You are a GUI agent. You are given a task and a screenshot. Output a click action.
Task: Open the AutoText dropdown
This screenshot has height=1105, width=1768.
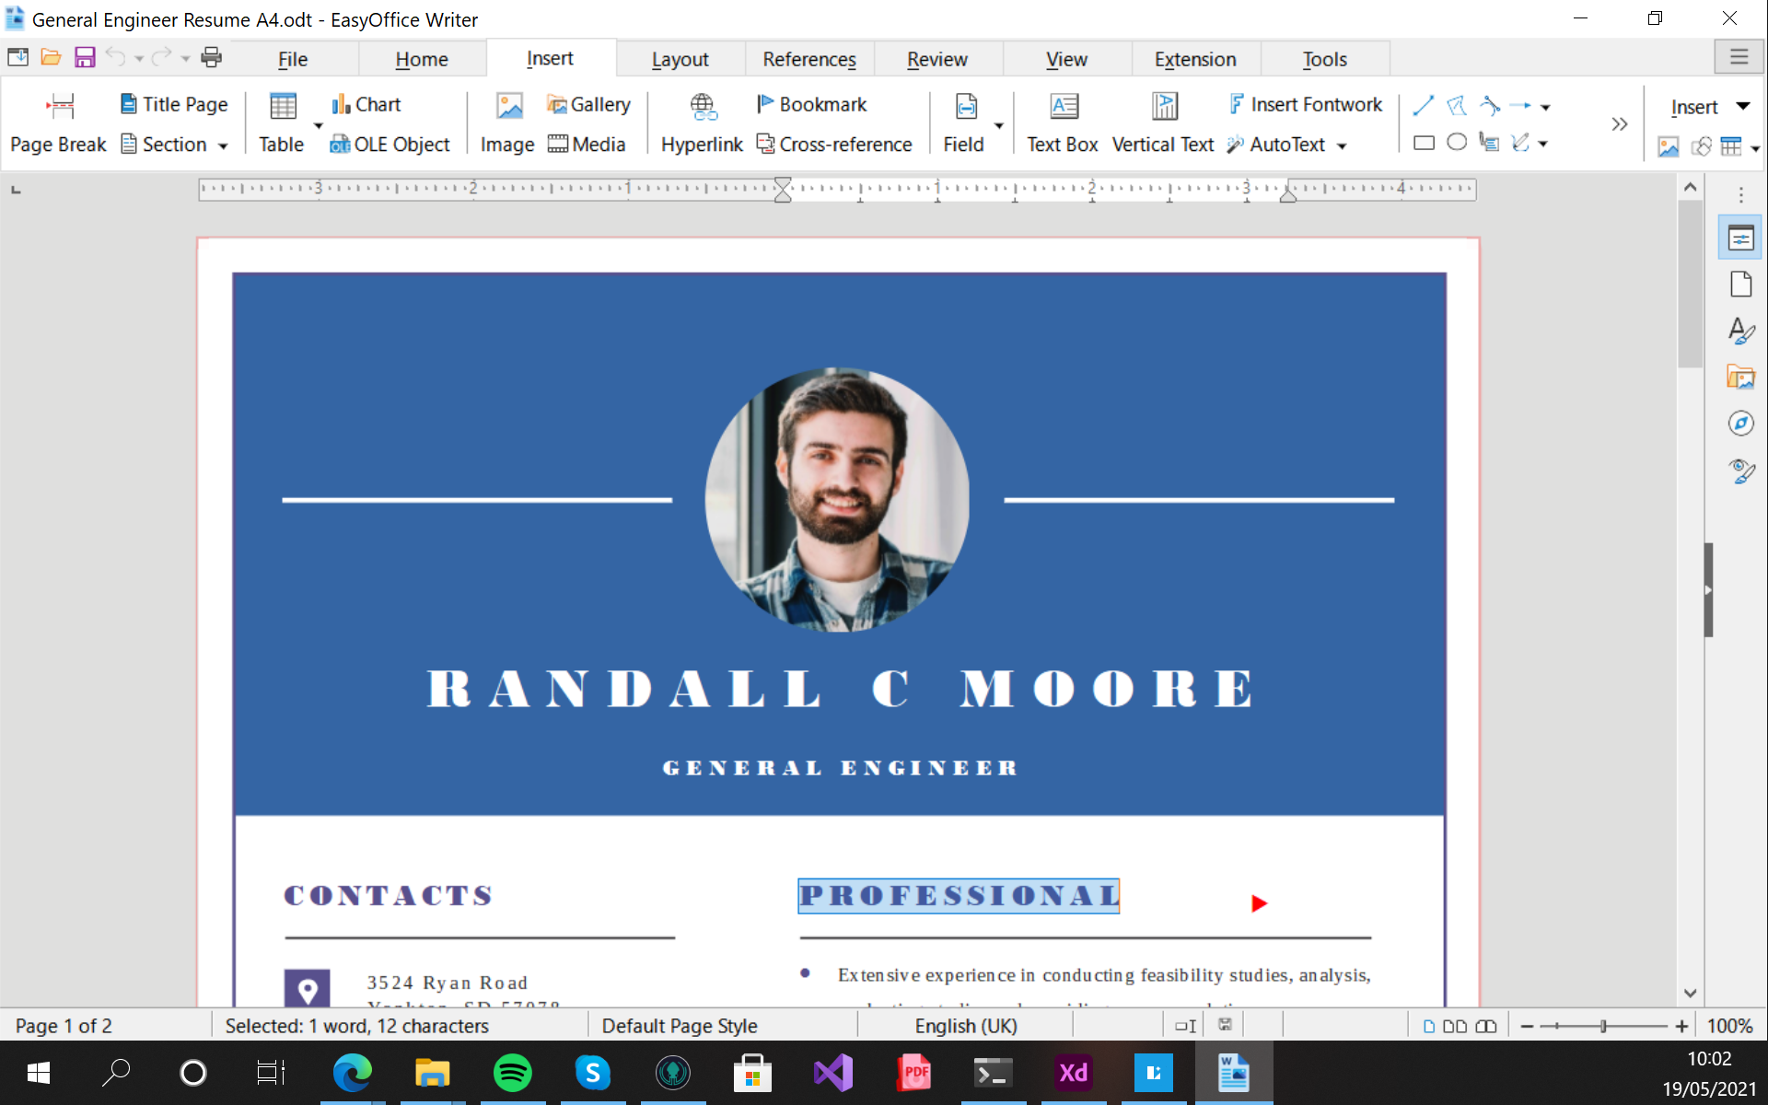pyautogui.click(x=1340, y=145)
